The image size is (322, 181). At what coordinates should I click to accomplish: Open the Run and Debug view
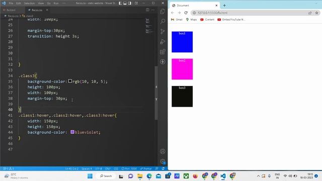coord(163,41)
